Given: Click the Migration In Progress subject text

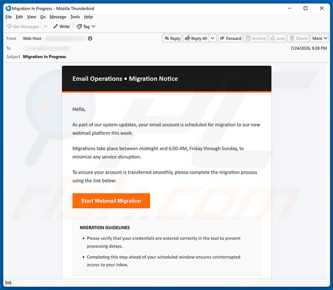Looking at the screenshot, I should 44,56.
